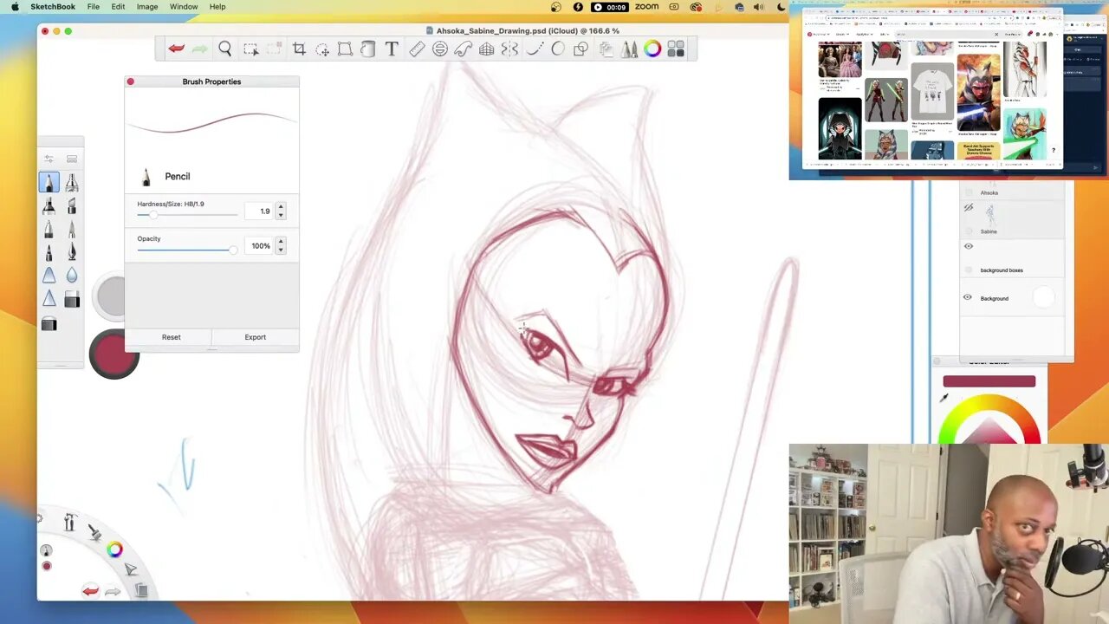Select the Crop tool
Image resolution: width=1109 pixels, height=624 pixels.
pyautogui.click(x=299, y=49)
